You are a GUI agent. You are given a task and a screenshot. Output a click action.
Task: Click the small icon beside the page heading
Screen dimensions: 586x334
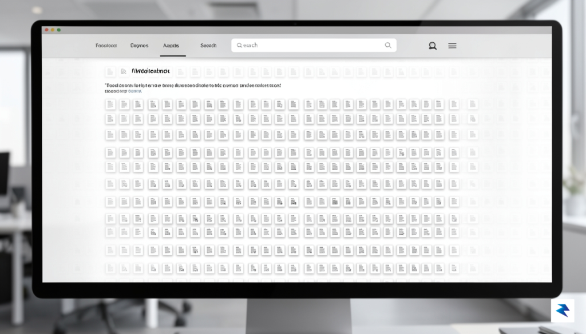point(124,71)
